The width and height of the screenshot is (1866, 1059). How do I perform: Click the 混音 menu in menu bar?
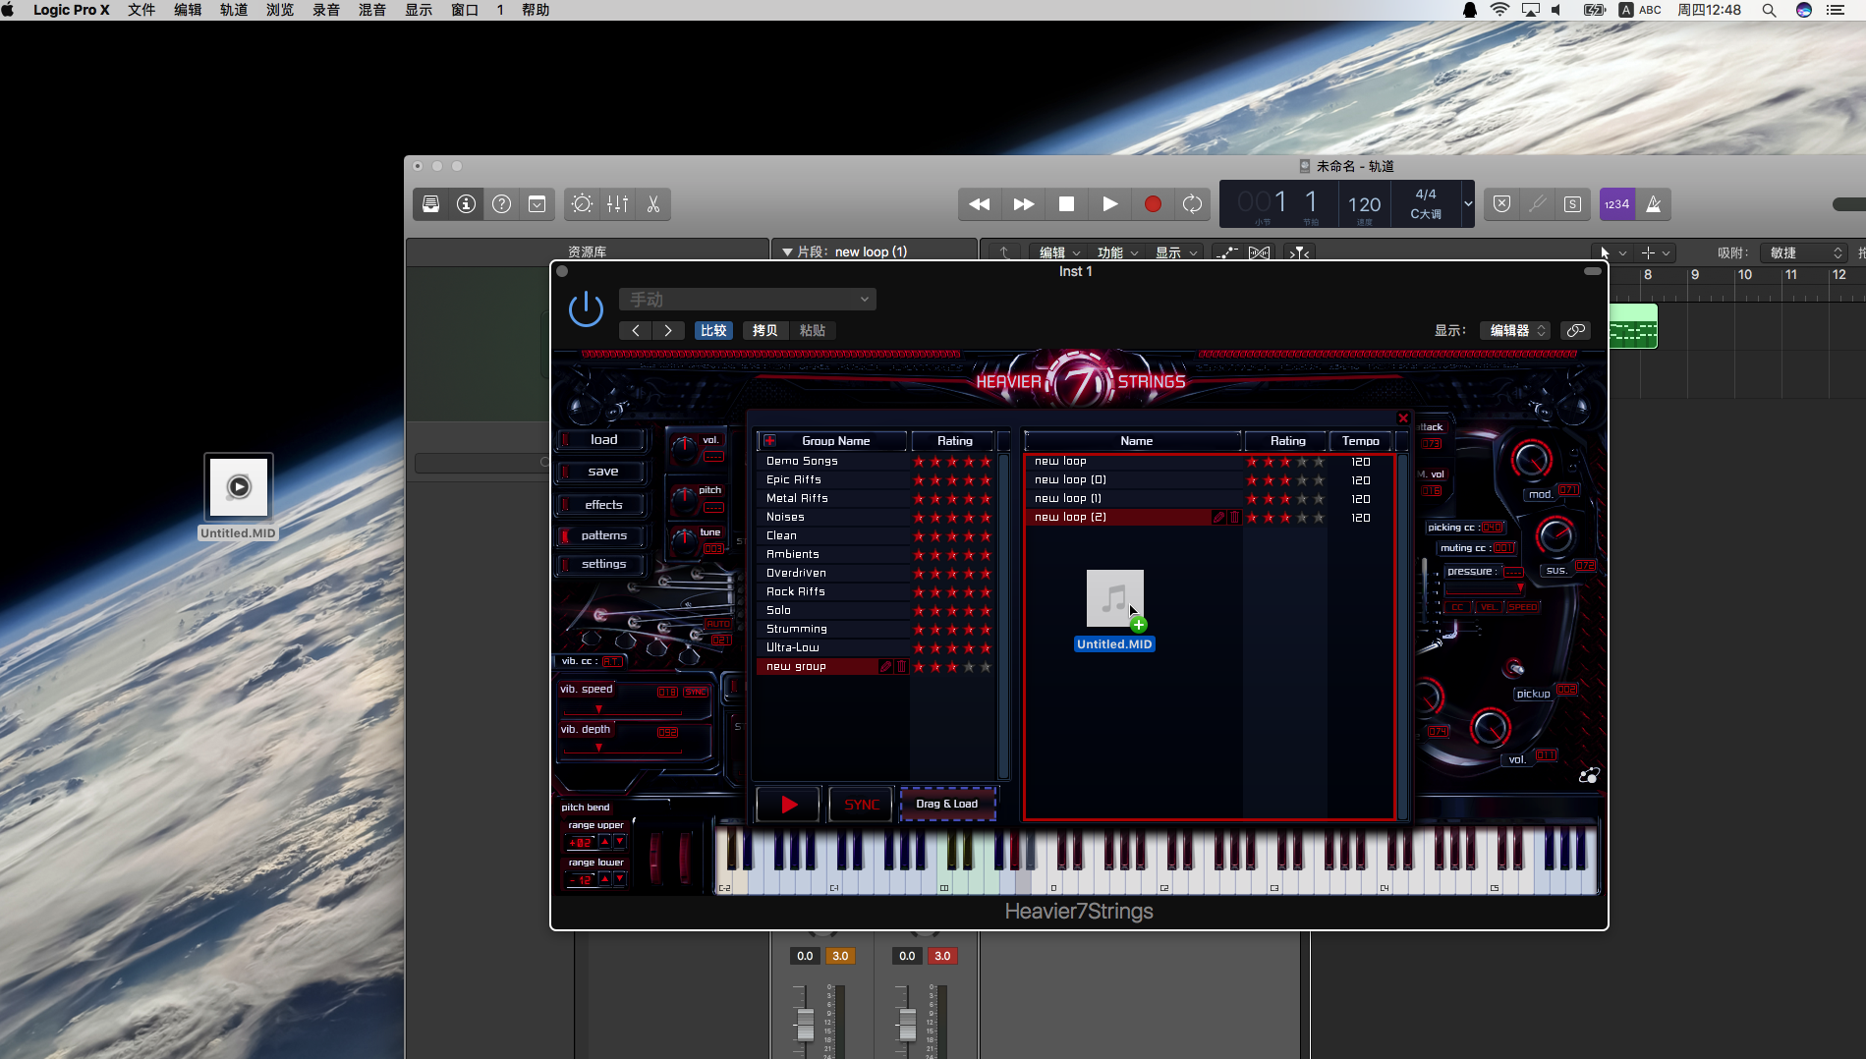372,10
